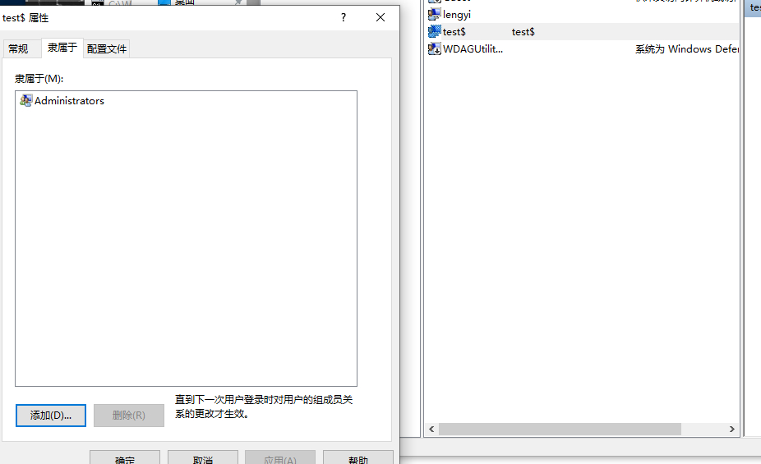This screenshot has height=464, width=761.
Task: Select WDAGUtilit... user entry
Action: point(473,49)
